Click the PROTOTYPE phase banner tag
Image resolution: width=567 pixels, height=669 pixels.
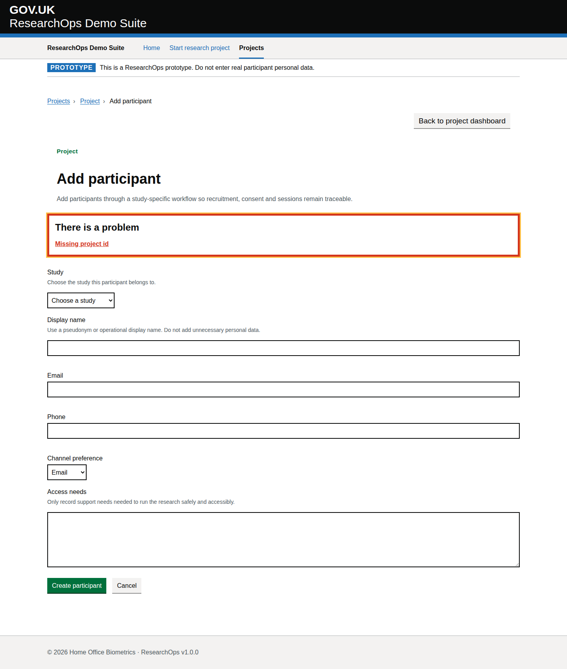pos(71,67)
